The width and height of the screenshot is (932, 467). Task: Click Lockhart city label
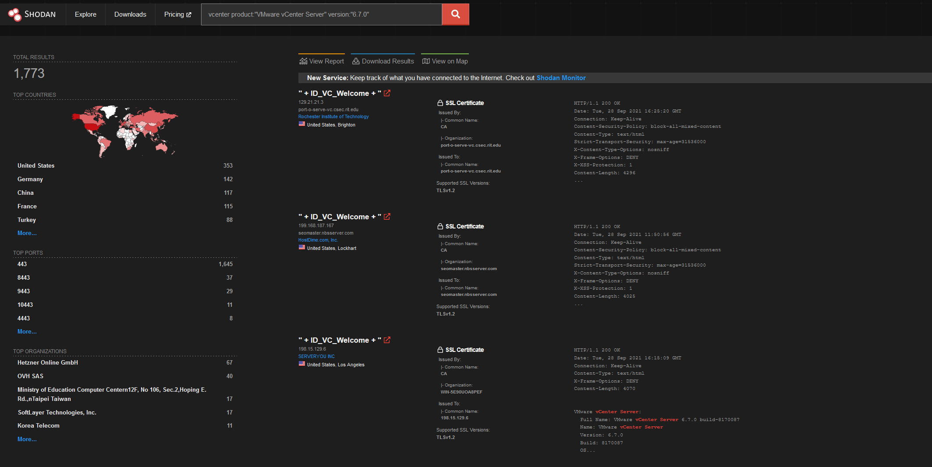[x=347, y=248]
